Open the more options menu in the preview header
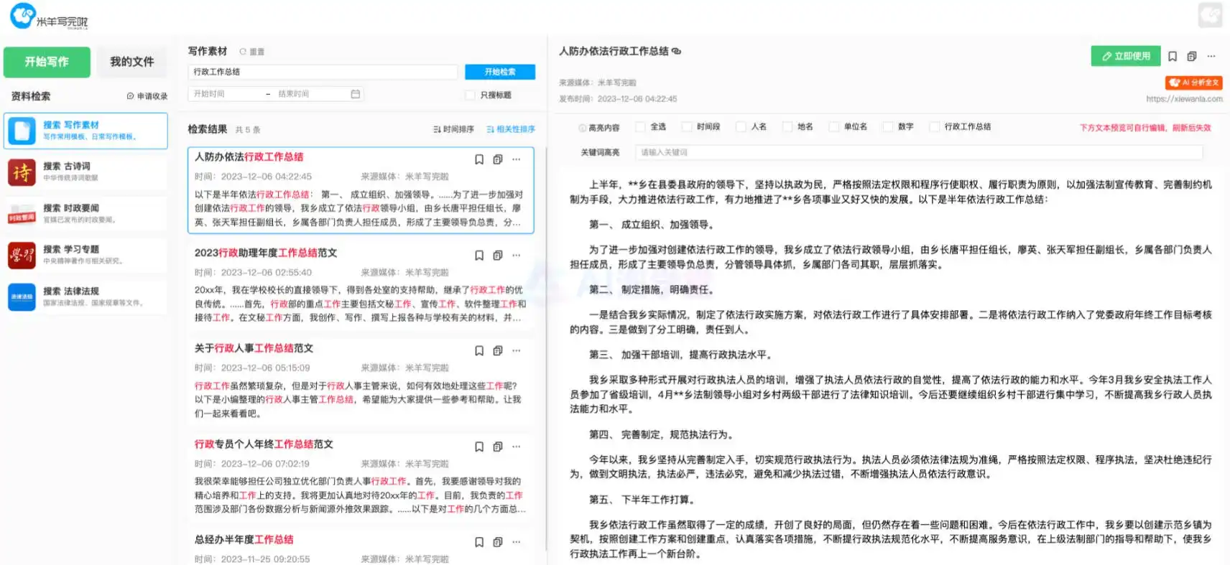This screenshot has height=565, width=1230. tap(1211, 56)
